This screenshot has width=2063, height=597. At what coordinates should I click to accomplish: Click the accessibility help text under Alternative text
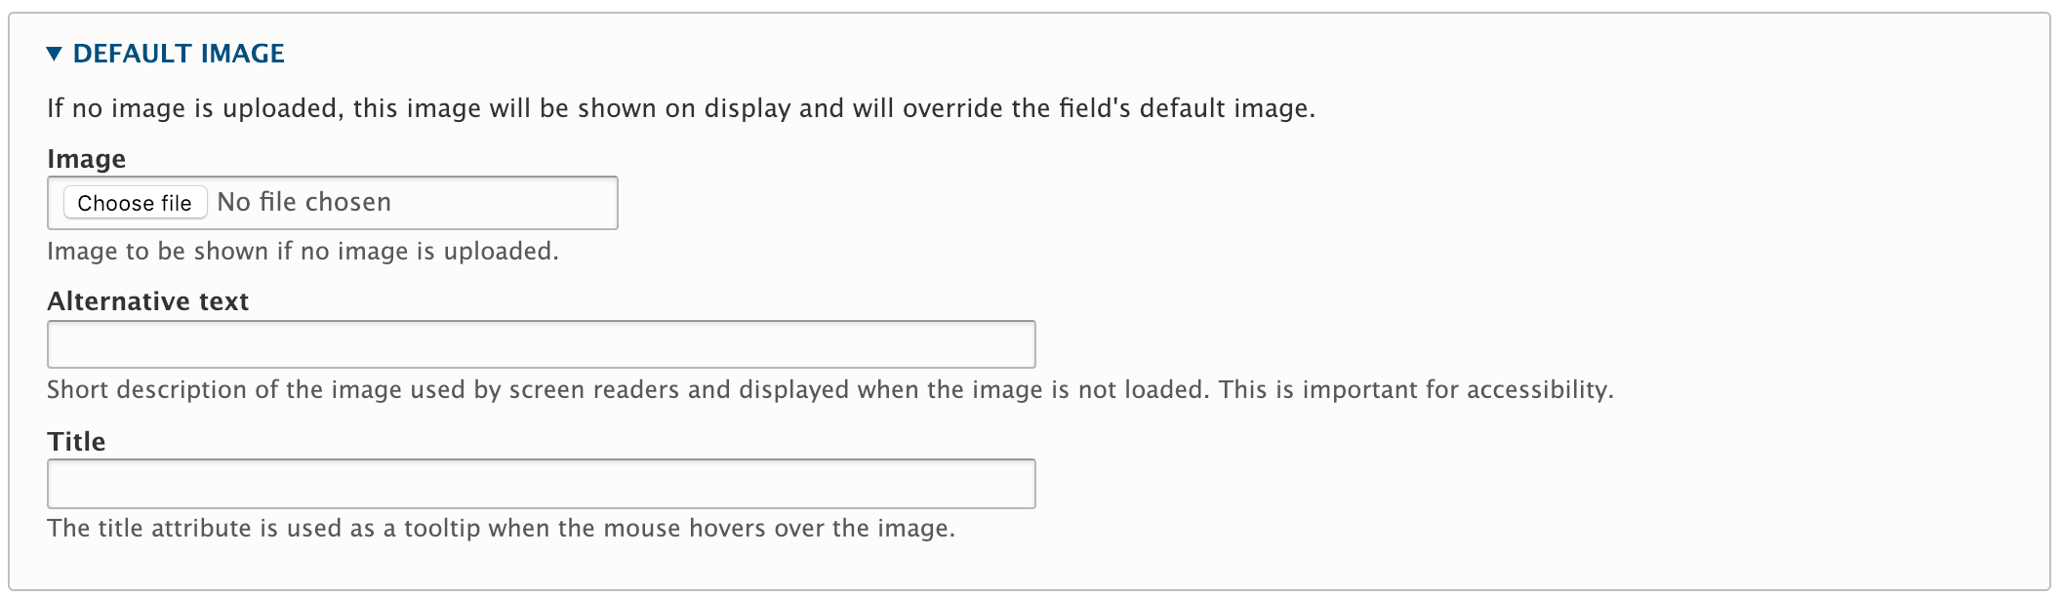click(829, 388)
